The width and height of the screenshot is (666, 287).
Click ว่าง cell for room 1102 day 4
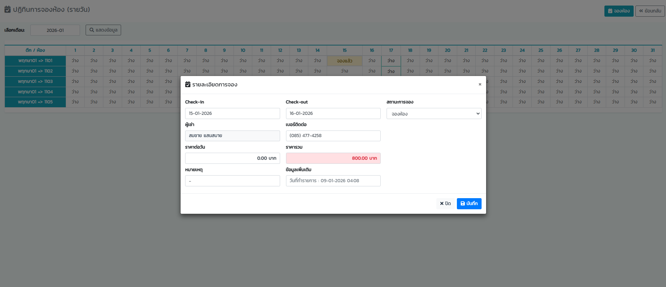point(131,71)
